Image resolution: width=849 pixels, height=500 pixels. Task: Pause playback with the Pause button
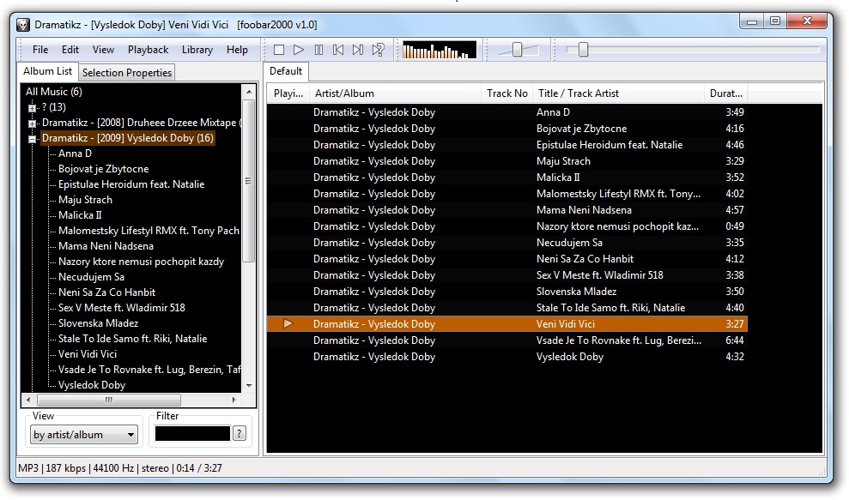click(x=319, y=50)
